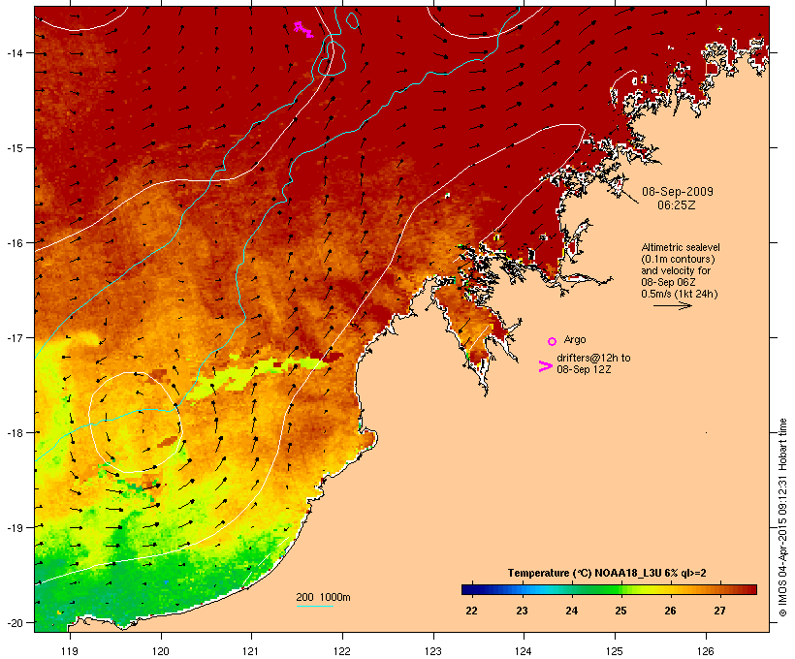Click the '06:25Z' time label
Screen dimensions: 795x659
(677, 205)
